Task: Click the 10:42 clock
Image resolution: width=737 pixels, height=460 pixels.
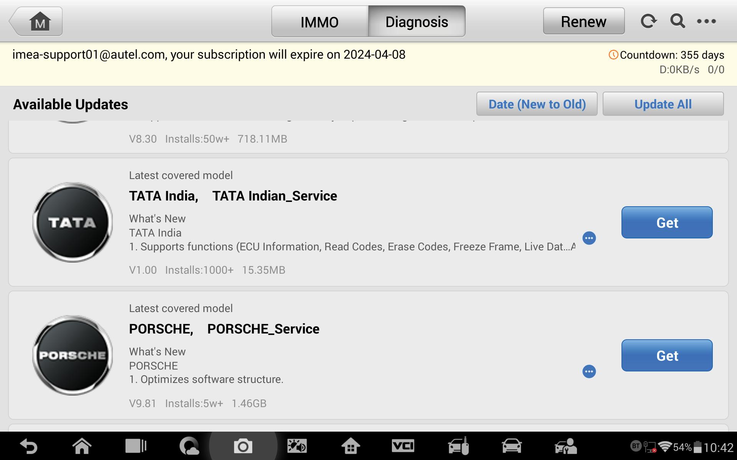Action: pyautogui.click(x=718, y=447)
